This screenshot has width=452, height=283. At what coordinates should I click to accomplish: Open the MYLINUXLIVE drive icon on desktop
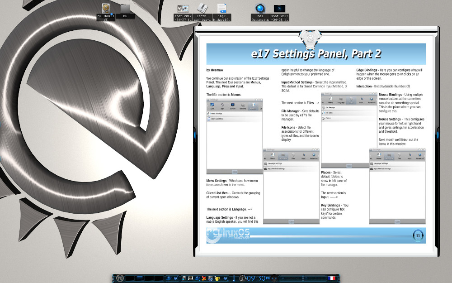(106, 11)
